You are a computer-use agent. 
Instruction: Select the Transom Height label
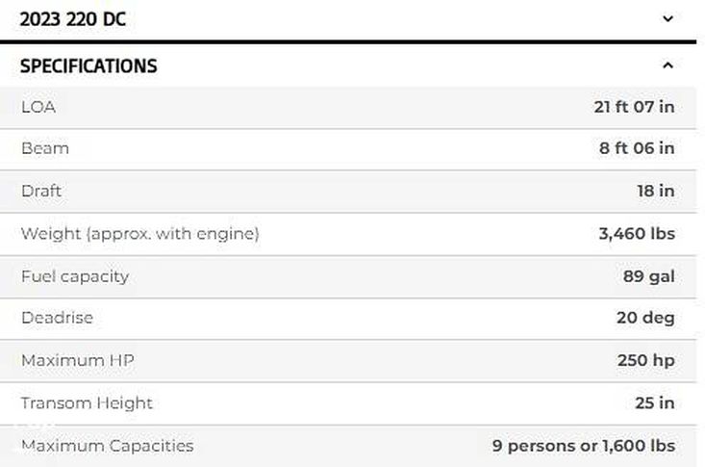point(88,403)
